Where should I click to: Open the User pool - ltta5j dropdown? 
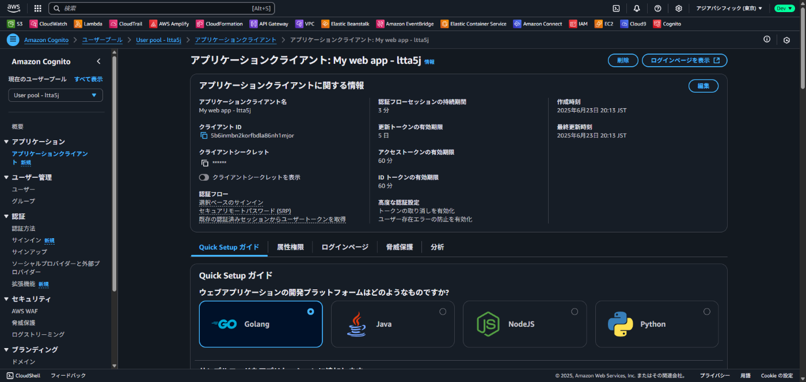pos(55,95)
